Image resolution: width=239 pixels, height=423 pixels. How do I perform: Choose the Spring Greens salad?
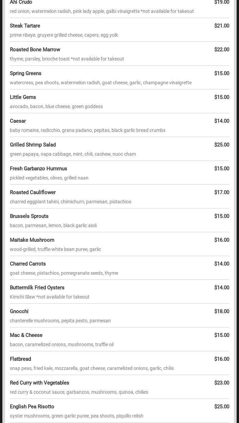(25, 73)
